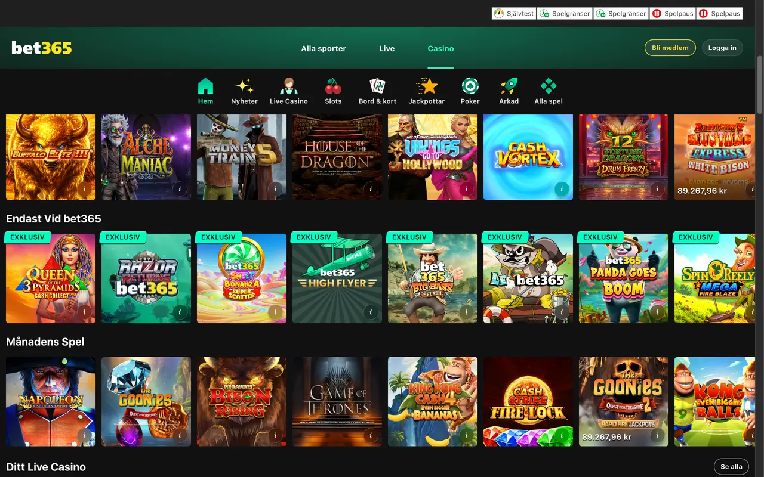Open the Självtest link
The height and width of the screenshot is (477, 764).
tap(514, 13)
